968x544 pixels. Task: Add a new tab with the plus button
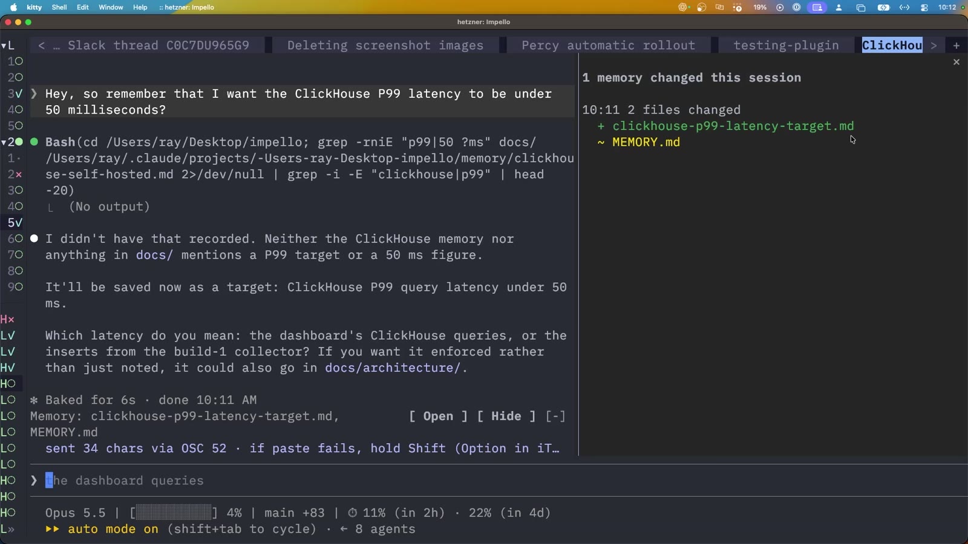(x=956, y=45)
